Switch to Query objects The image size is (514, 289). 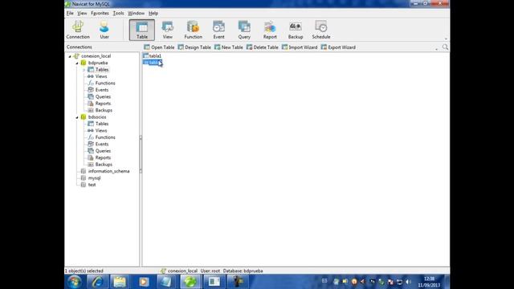coord(244,30)
